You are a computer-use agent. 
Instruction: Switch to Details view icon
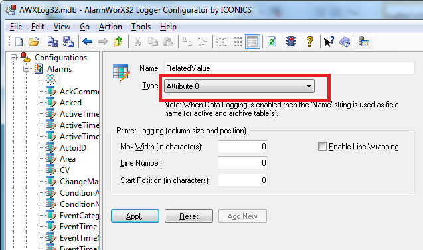tap(237, 42)
